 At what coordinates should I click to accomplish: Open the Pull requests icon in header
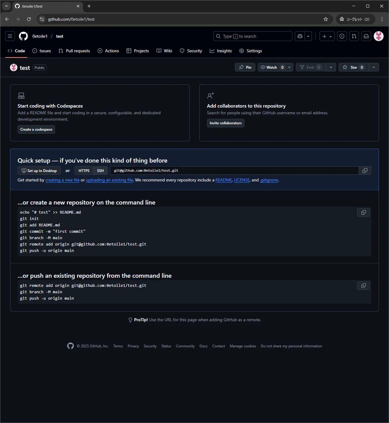[354, 36]
